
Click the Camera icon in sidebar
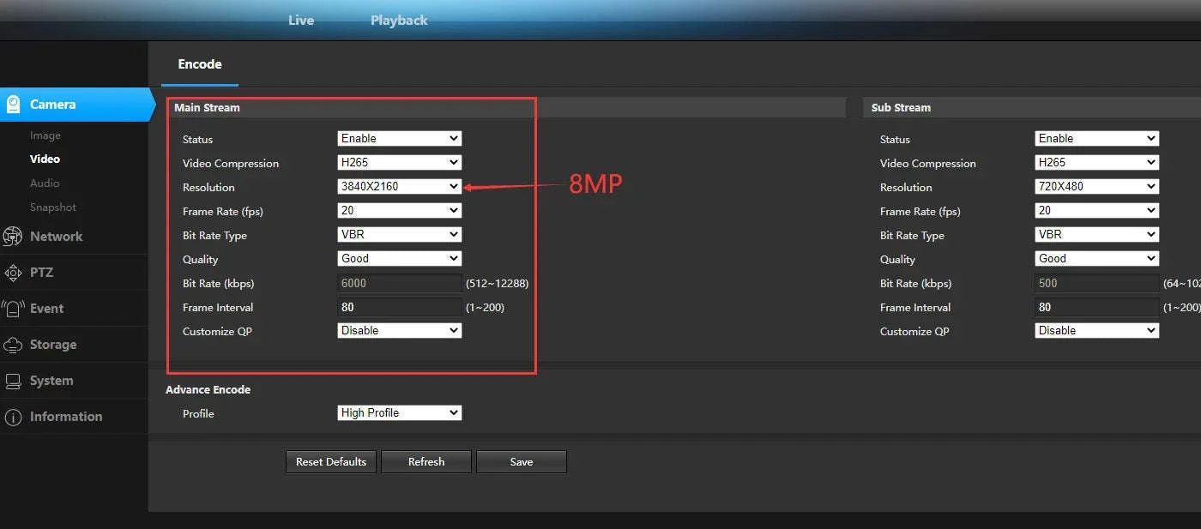(x=14, y=105)
